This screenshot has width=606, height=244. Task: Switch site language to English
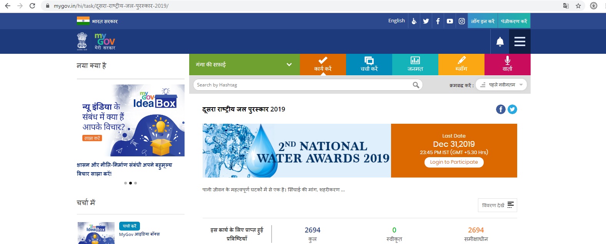point(396,21)
